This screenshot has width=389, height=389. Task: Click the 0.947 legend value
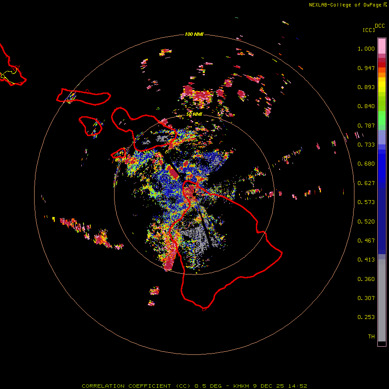click(366, 68)
